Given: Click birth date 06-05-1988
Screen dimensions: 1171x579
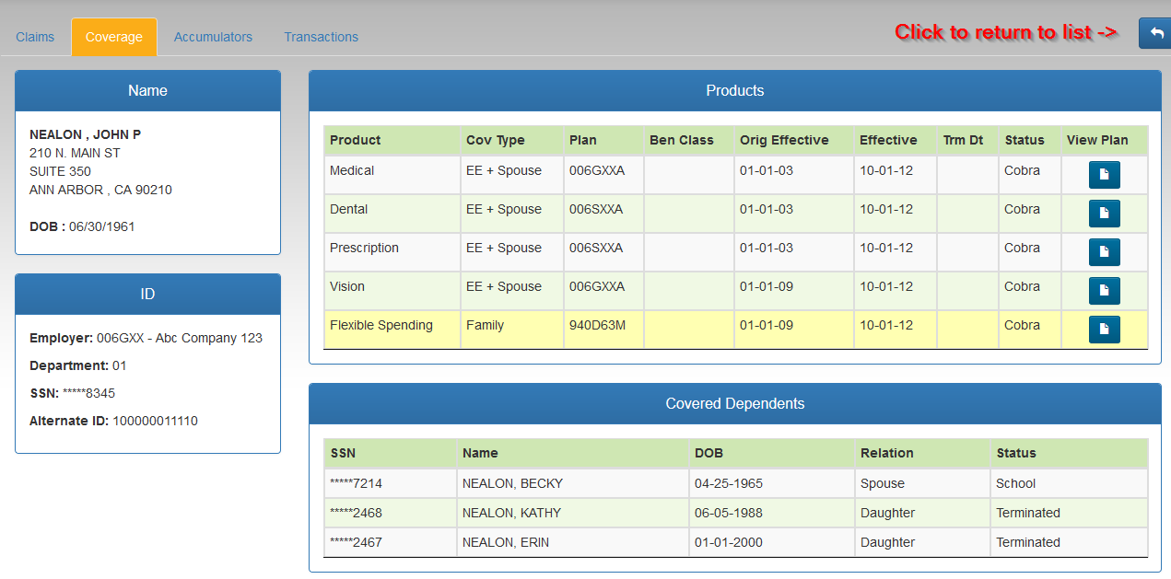Looking at the screenshot, I should [729, 513].
